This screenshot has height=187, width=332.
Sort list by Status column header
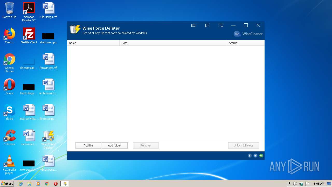(x=246, y=43)
